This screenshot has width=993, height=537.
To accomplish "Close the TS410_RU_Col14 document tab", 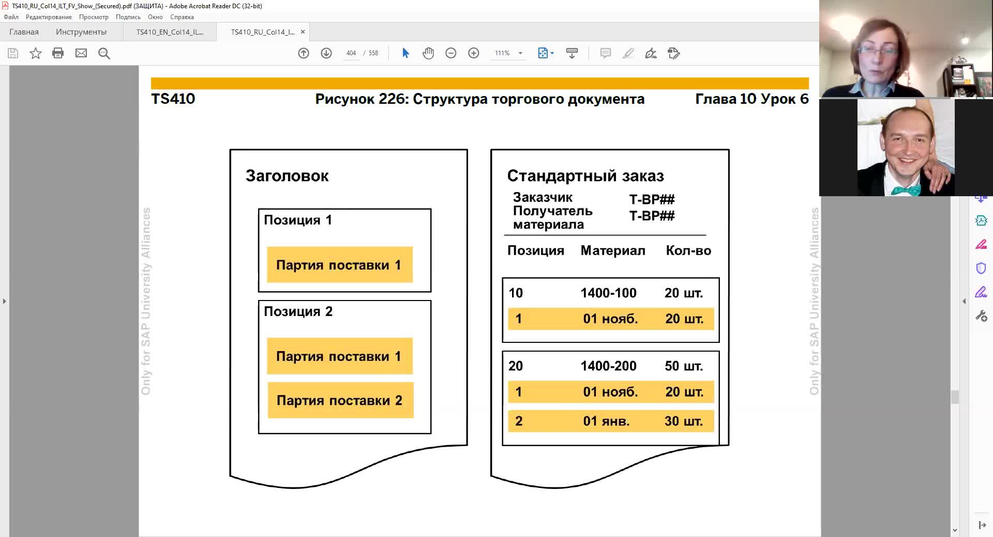I will (x=303, y=32).
